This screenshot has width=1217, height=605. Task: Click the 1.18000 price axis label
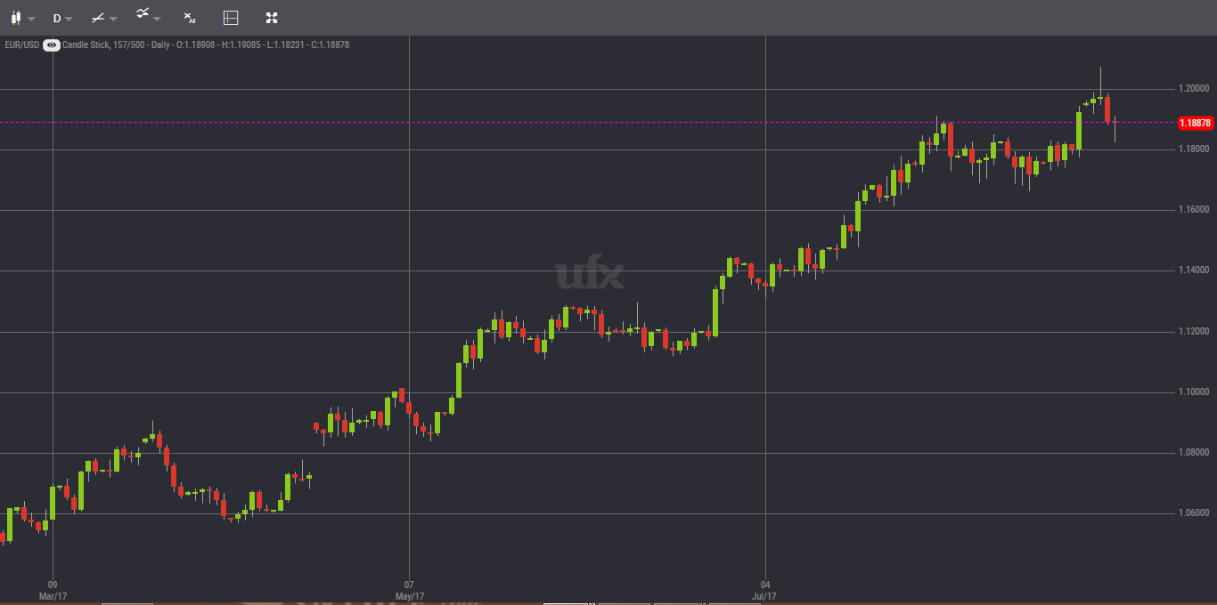click(x=1193, y=149)
